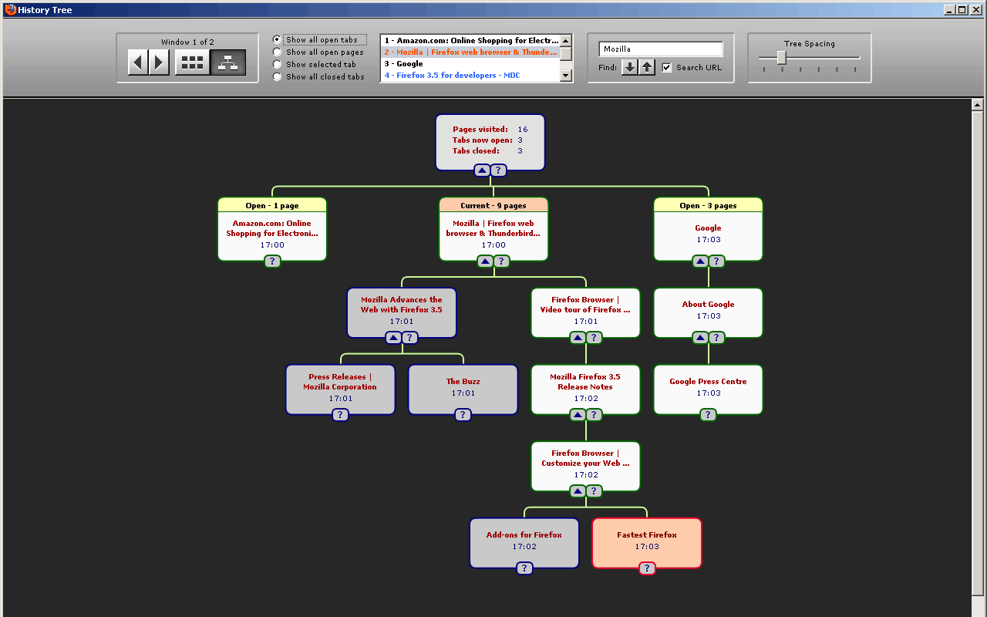987x617 pixels.
Task: Click question mark on Google node
Action: pos(716,261)
